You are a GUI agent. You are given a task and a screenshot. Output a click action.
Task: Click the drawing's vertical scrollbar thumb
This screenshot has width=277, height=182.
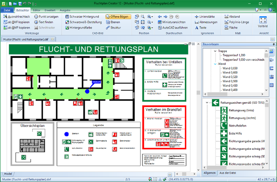point(198,93)
